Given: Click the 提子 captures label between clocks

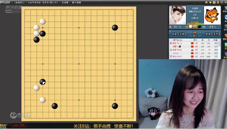Looking at the screenshot, I should pyautogui.click(x=195, y=36).
